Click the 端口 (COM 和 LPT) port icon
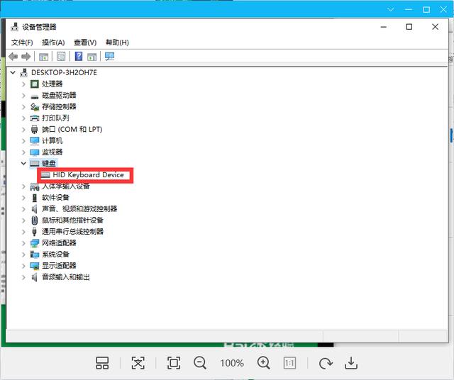This screenshot has height=380, width=454. (x=35, y=129)
